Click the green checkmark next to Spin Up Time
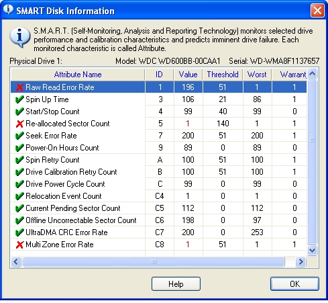This screenshot has width=328, height=303. [x=19, y=99]
